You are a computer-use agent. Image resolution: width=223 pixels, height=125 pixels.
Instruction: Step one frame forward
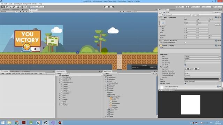click(113, 7)
